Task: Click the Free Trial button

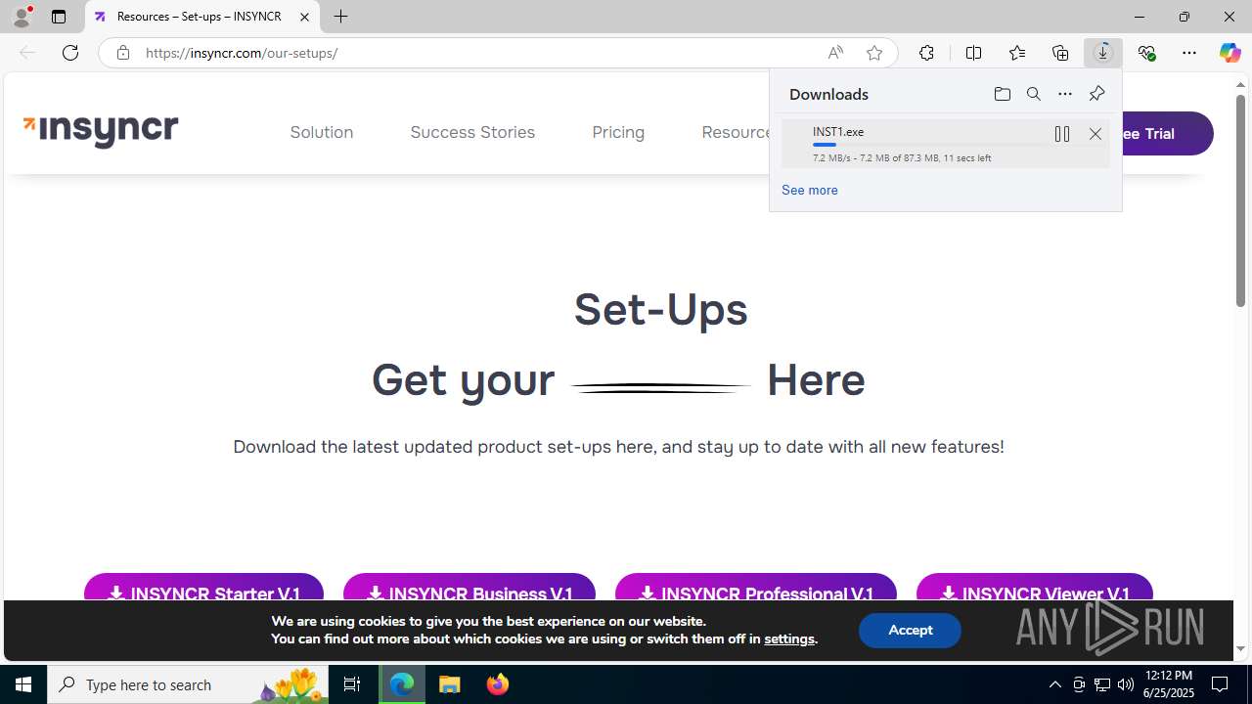Action: (1166, 134)
